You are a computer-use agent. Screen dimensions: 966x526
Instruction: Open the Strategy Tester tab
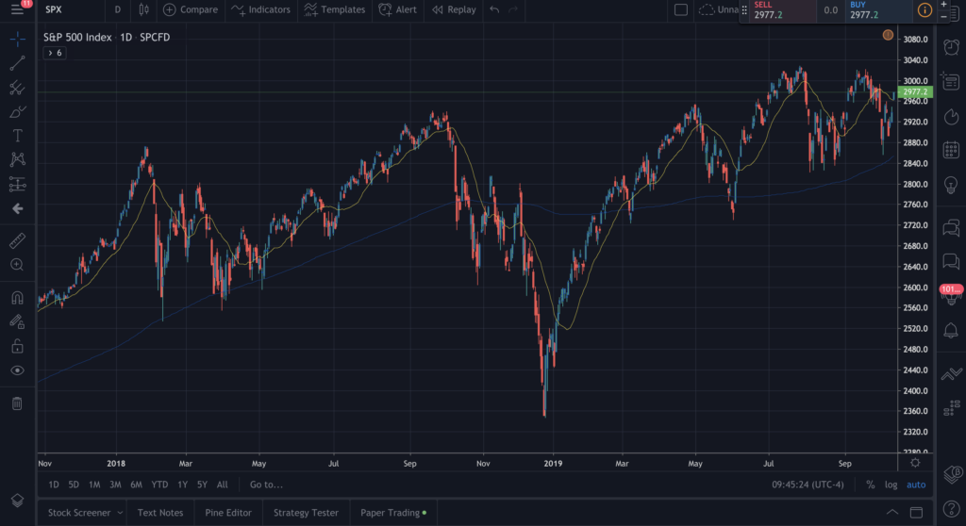click(307, 513)
